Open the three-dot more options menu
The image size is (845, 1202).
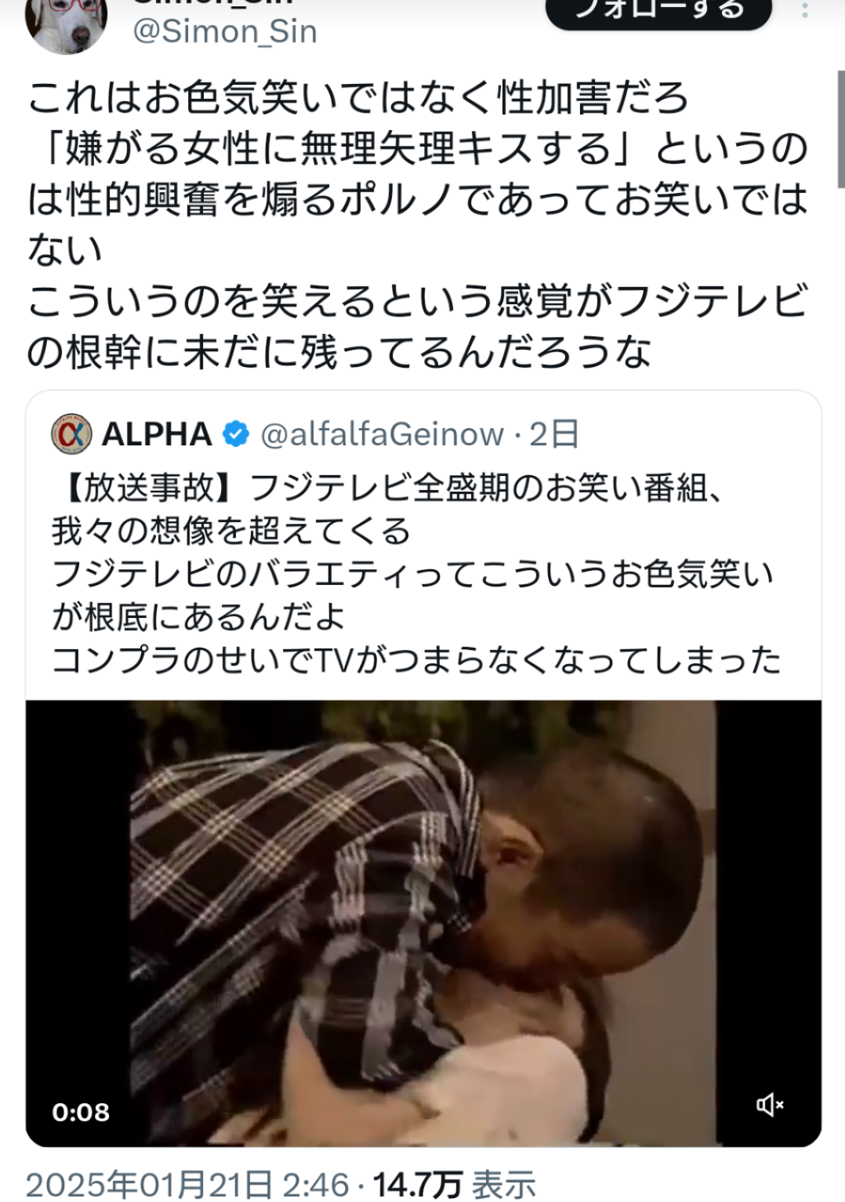(x=805, y=11)
